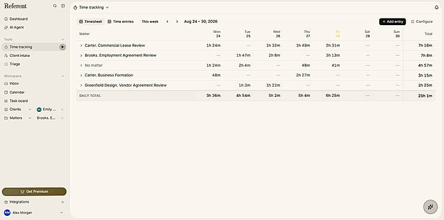444x220 pixels.
Task: Open the Matters section
Action: pos(16,118)
